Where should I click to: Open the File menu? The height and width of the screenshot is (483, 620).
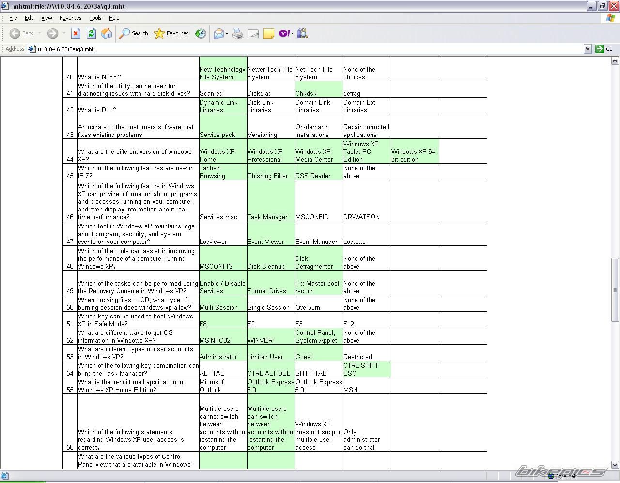tap(13, 18)
